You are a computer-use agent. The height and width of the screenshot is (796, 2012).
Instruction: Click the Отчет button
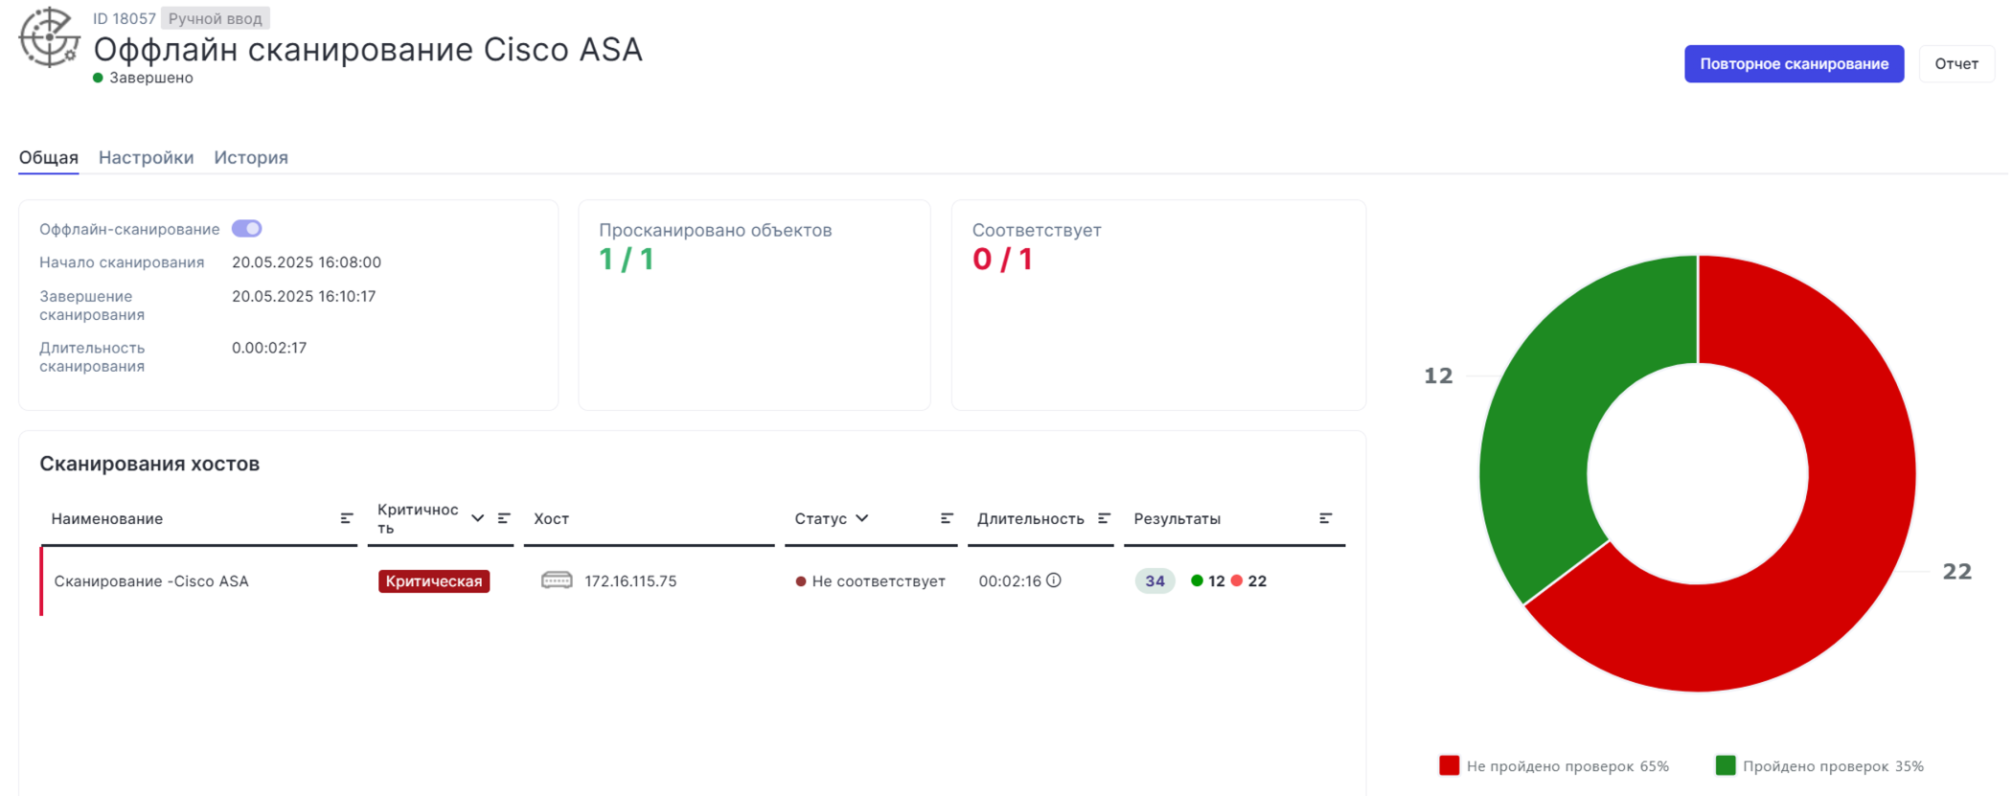pos(1955,64)
